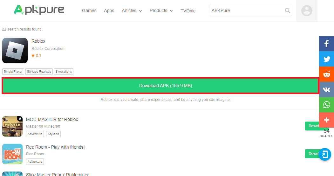
Task: Open Slice Master Robux Roblominer title
Action: click(57, 174)
